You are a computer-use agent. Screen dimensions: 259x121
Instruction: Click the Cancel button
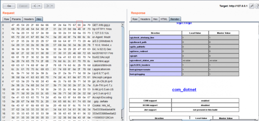click(x=23, y=6)
